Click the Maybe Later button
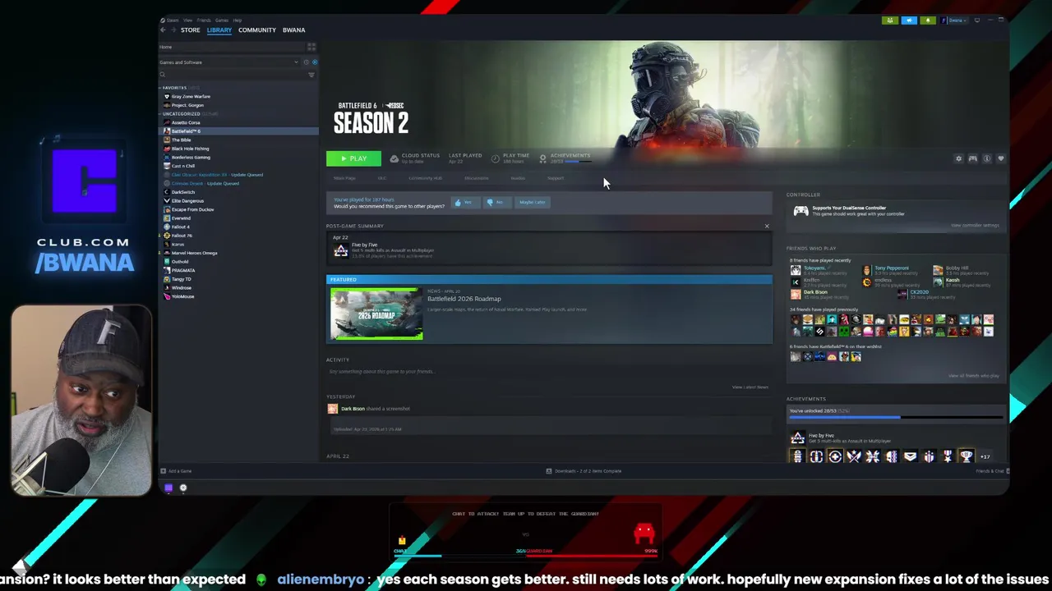 tap(531, 203)
